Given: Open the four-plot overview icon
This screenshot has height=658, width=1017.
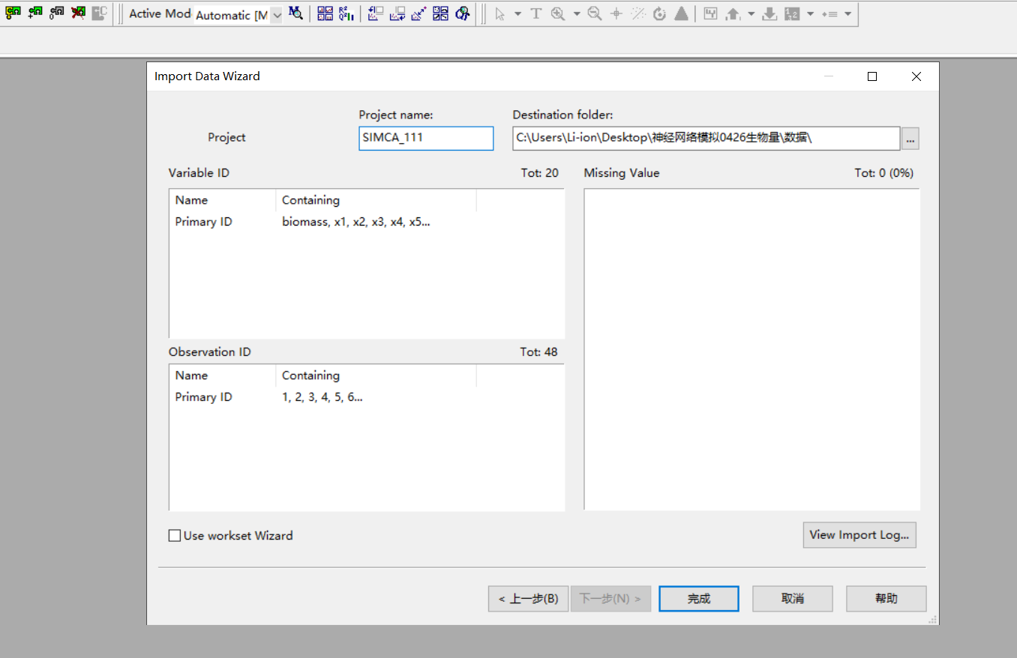Looking at the screenshot, I should pyautogui.click(x=325, y=13).
